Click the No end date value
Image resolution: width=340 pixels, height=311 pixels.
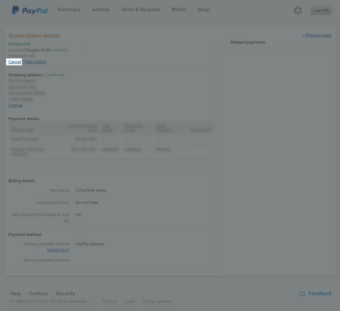(87, 202)
